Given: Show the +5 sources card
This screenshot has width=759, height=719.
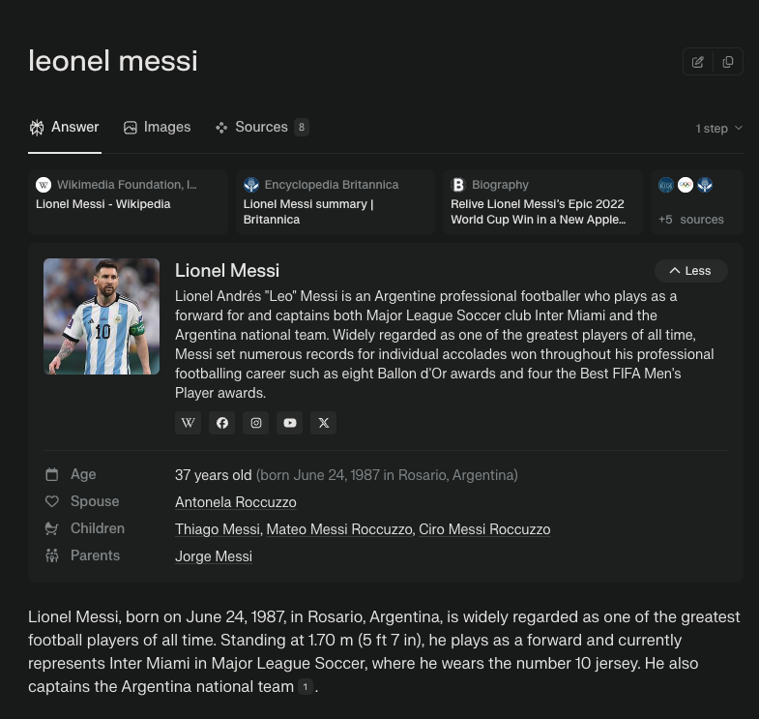Looking at the screenshot, I should (x=696, y=202).
